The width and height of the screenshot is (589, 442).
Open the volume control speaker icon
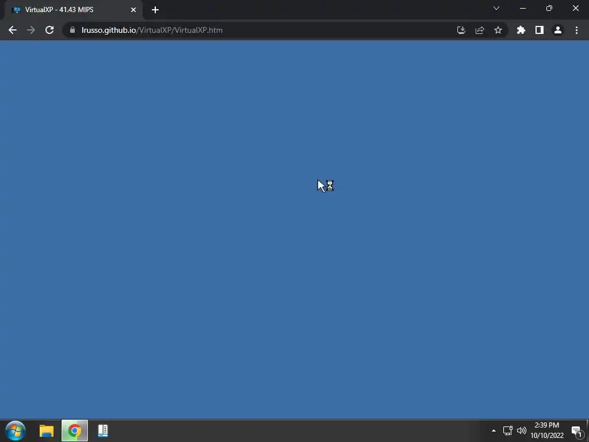(x=521, y=430)
